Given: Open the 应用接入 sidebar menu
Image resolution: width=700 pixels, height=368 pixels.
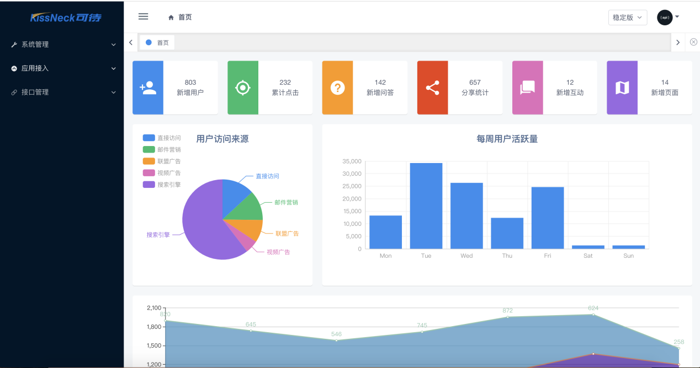Looking at the screenshot, I should pyautogui.click(x=62, y=68).
